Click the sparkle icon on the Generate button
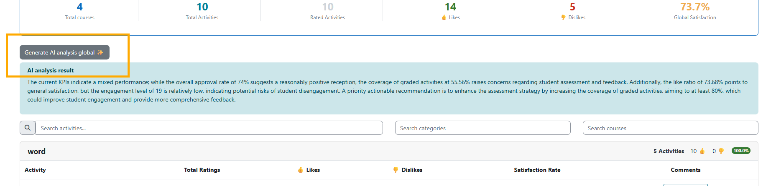The width and height of the screenshot is (776, 186). [100, 52]
